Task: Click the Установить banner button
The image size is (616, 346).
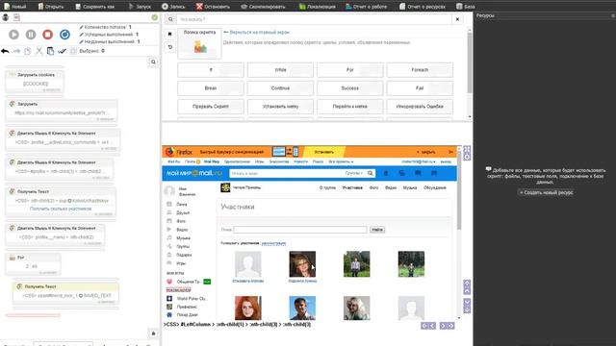Action: coord(323,152)
